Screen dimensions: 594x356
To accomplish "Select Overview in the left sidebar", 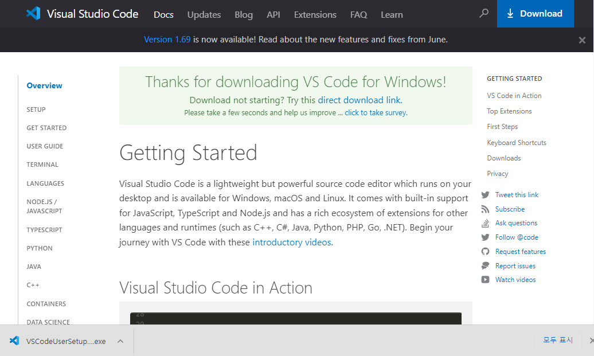I will [x=44, y=85].
